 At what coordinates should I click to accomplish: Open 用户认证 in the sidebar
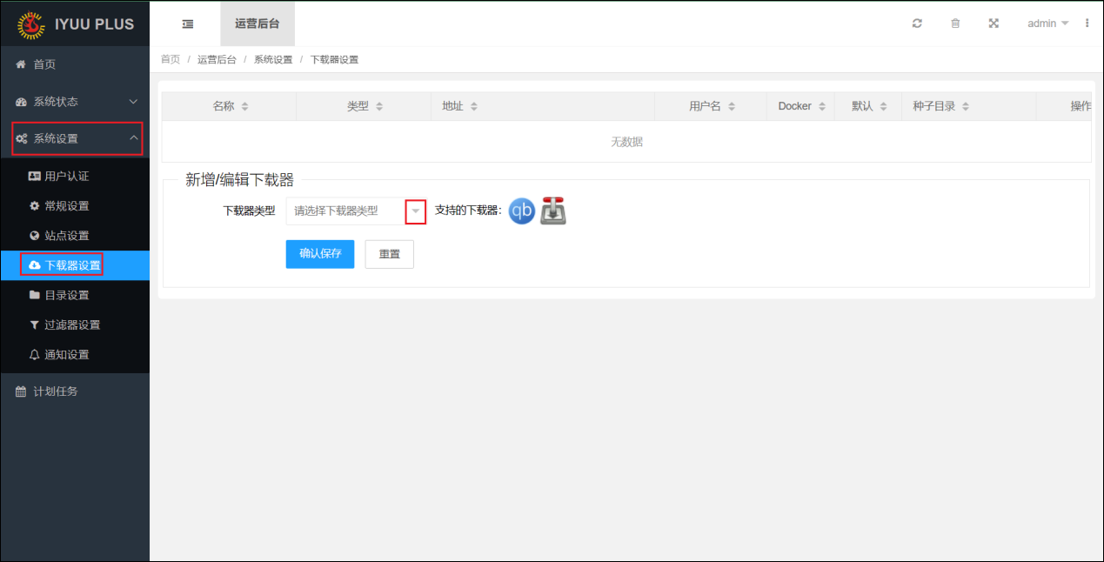pos(67,177)
